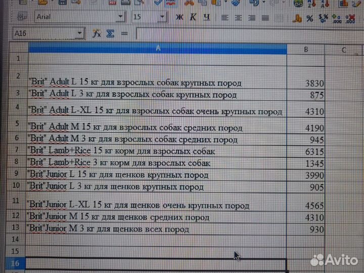Select cell "Brit" Adult L 3 кг

click(157, 95)
